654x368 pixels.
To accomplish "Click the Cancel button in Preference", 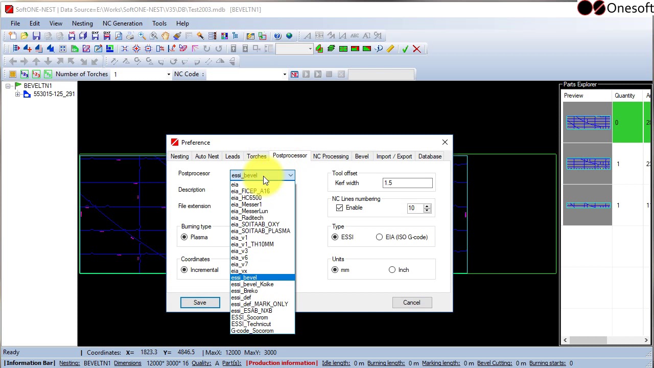I will 411,303.
